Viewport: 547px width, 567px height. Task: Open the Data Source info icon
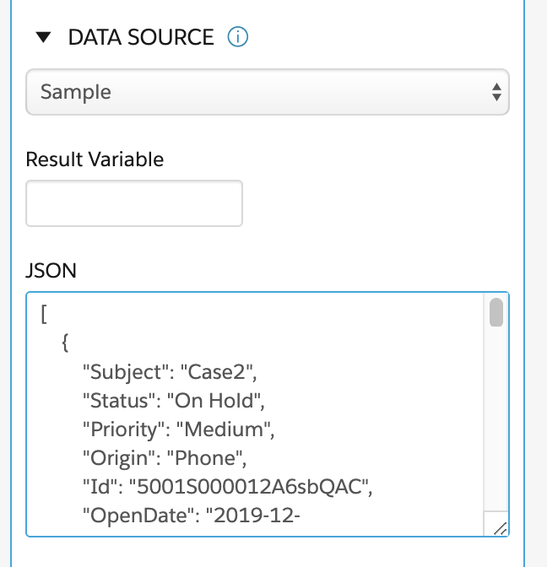click(x=238, y=37)
